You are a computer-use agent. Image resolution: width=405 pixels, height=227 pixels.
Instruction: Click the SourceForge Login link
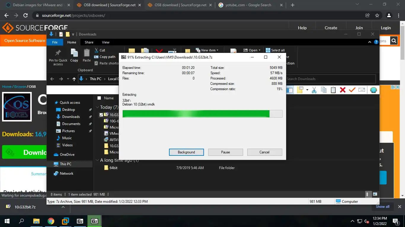pyautogui.click(x=386, y=28)
